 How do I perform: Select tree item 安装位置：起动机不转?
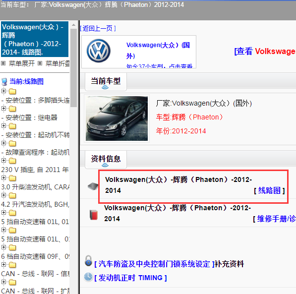click(x=35, y=135)
